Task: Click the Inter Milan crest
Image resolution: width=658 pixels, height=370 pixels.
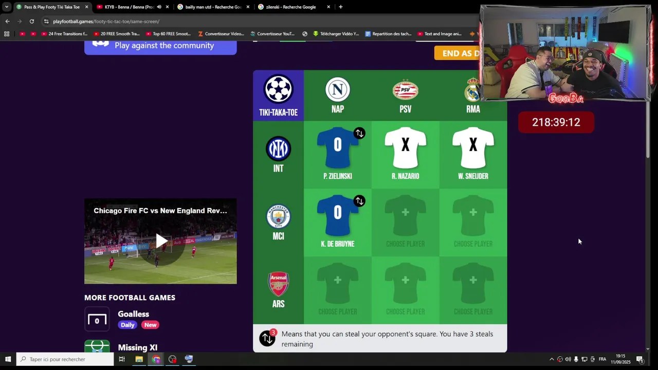Action: 278,149
